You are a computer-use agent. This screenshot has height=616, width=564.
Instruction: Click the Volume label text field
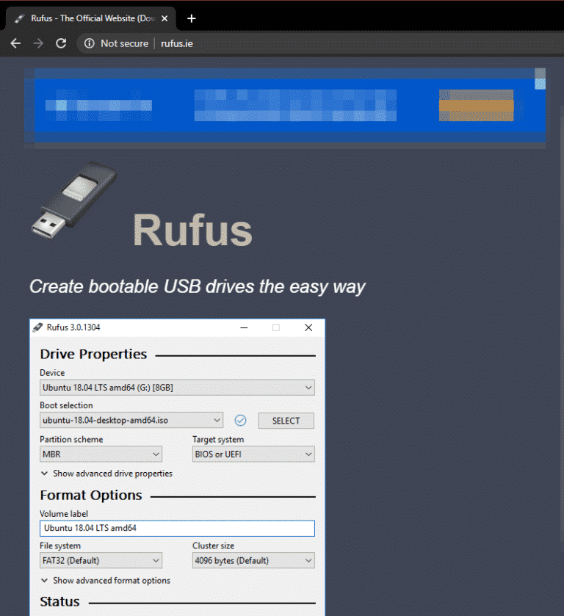(177, 528)
